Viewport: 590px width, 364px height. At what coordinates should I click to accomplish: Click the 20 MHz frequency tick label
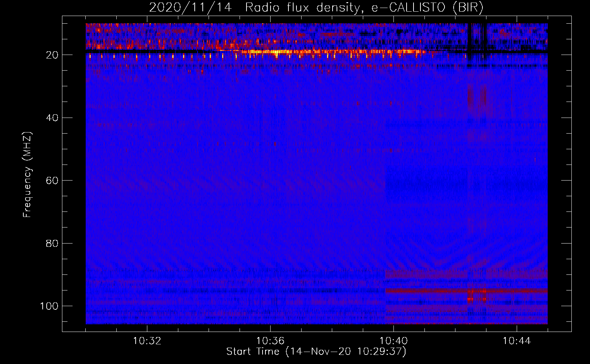click(52, 55)
